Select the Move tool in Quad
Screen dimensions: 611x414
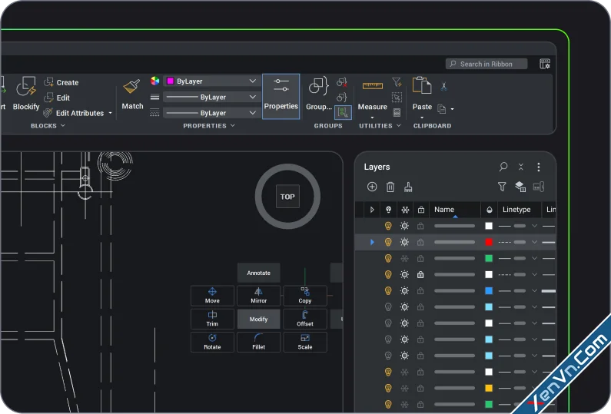click(x=212, y=296)
